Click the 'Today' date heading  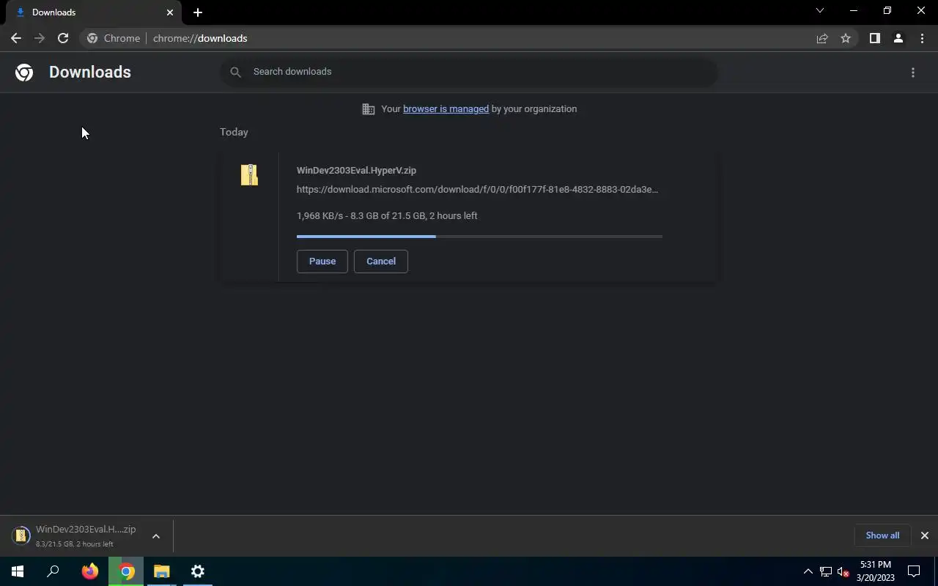(x=234, y=133)
